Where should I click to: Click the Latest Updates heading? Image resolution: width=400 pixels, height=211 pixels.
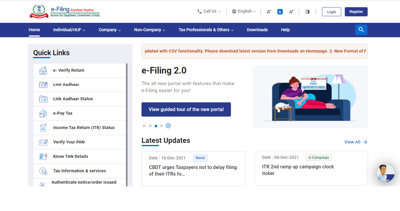[x=166, y=140]
